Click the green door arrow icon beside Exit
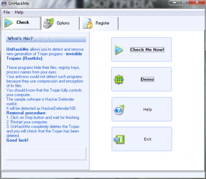This screenshot has width=206, height=179. 119,139
